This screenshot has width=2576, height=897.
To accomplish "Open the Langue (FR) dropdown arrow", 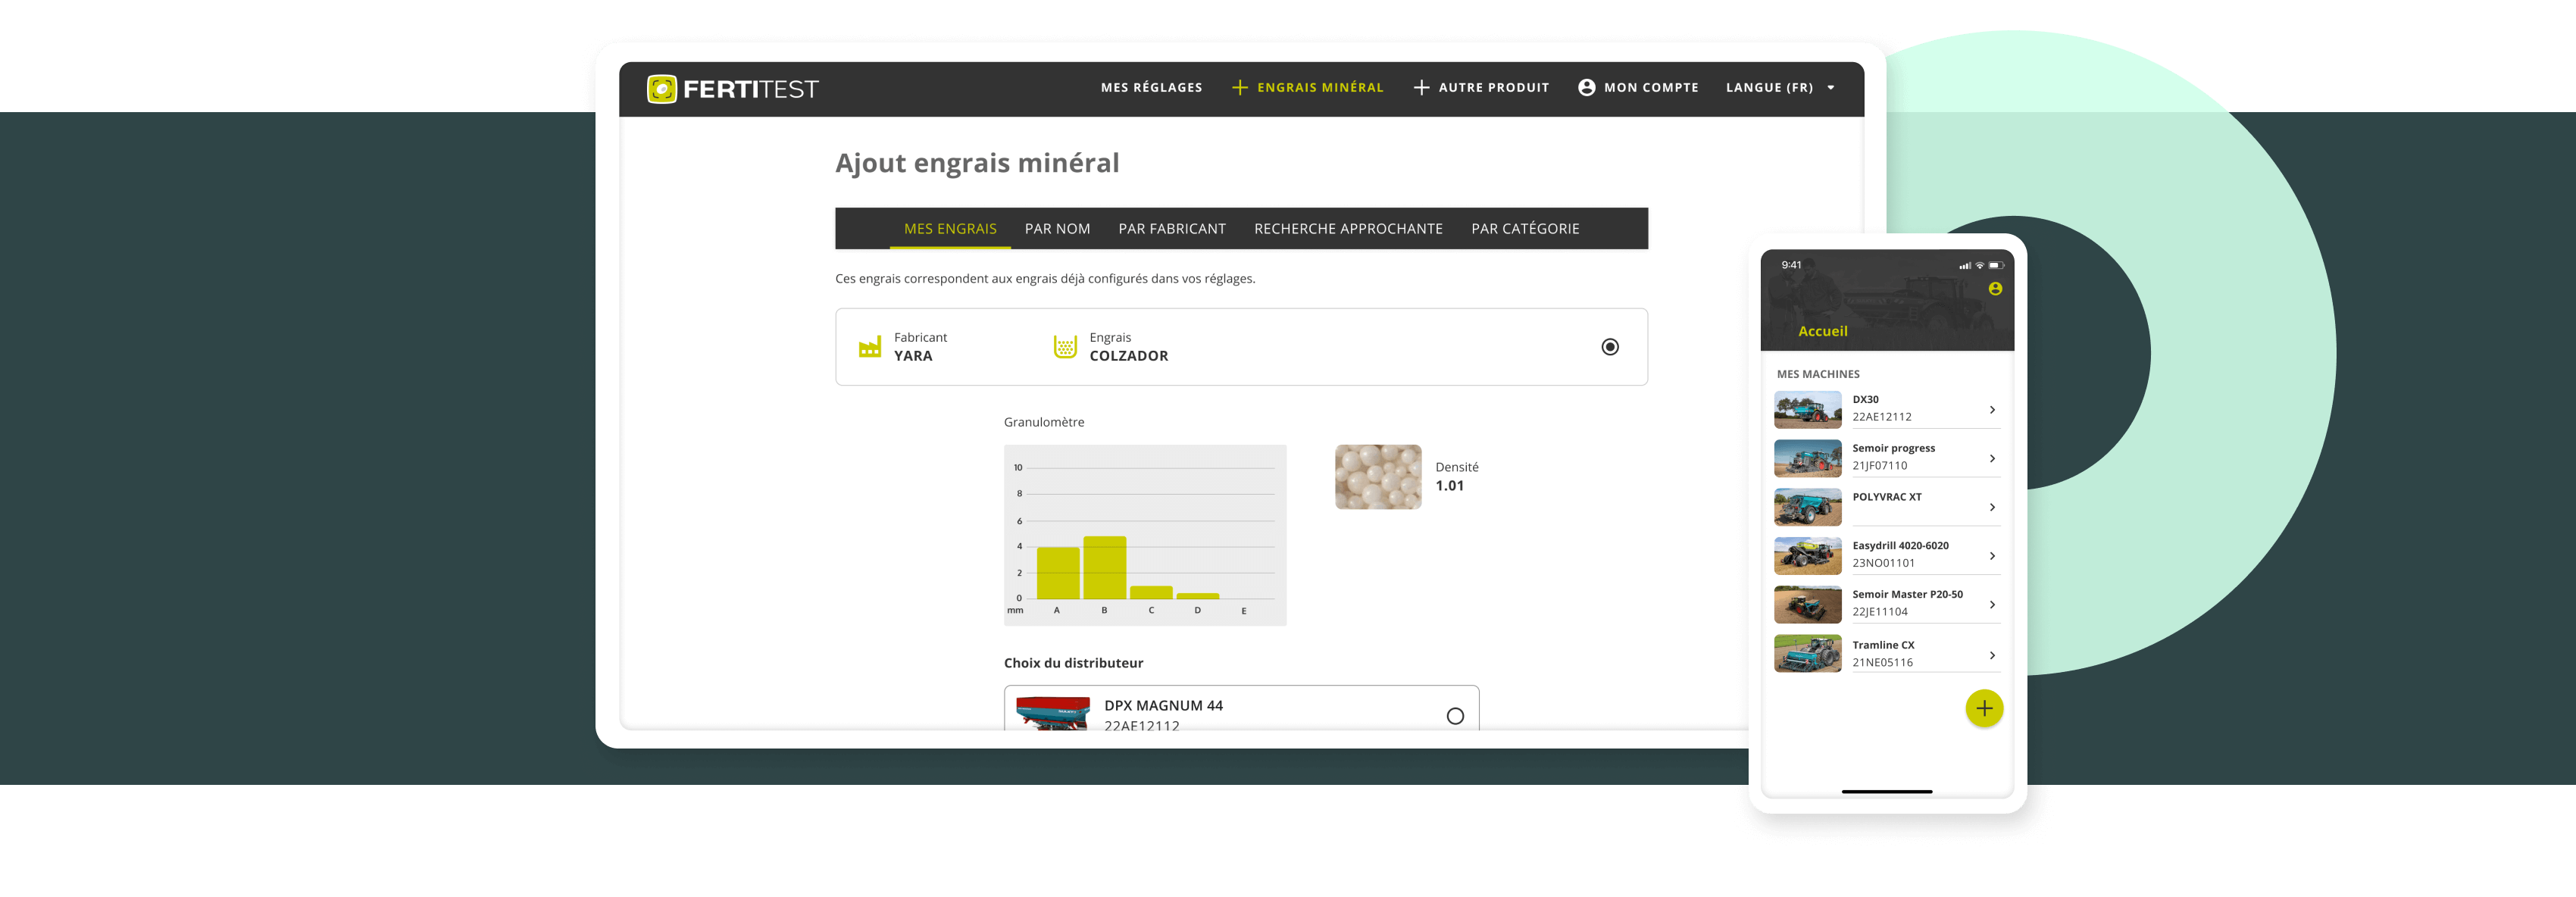I will 1831,88.
